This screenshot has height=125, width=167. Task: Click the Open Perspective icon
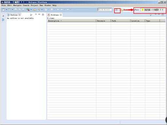(x=117, y=10)
